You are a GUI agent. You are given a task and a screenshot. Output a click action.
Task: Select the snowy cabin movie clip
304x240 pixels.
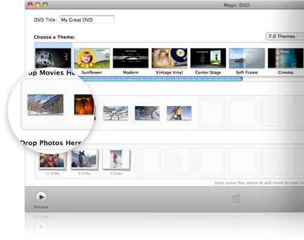[147, 113]
